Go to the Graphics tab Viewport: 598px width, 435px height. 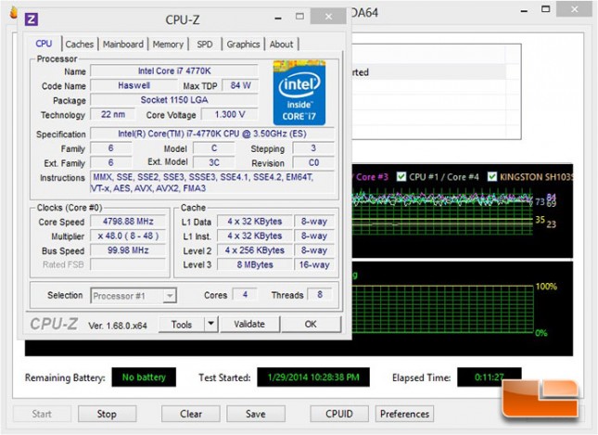tap(243, 45)
